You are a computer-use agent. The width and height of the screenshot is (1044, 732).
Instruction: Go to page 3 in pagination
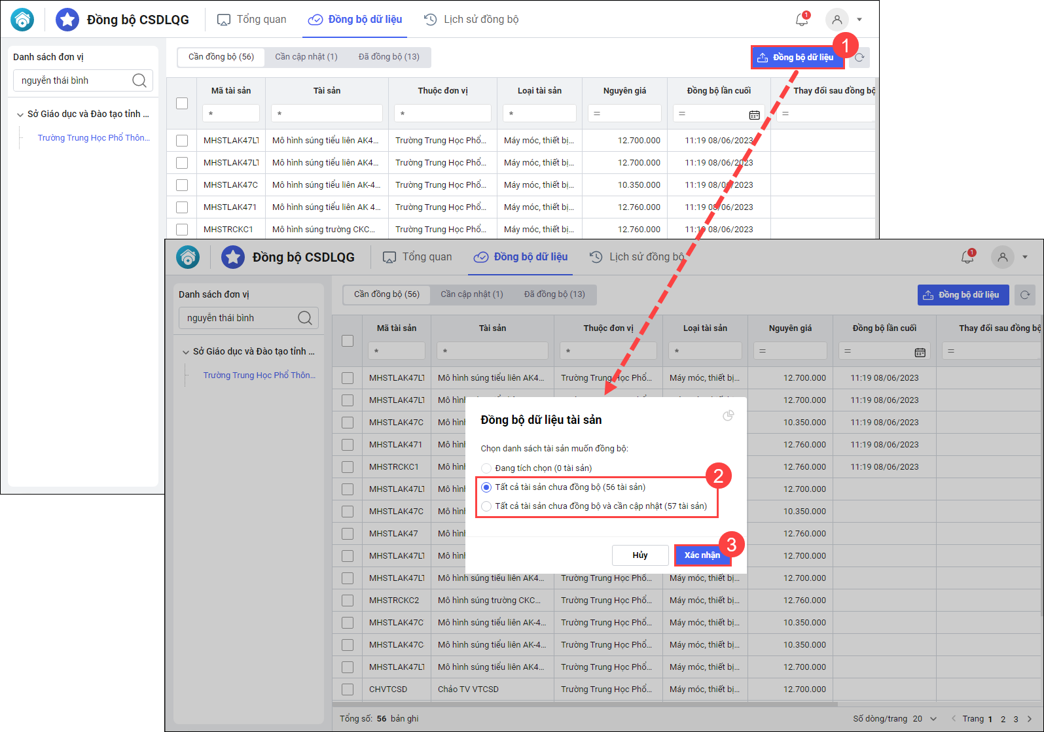[x=1016, y=719]
